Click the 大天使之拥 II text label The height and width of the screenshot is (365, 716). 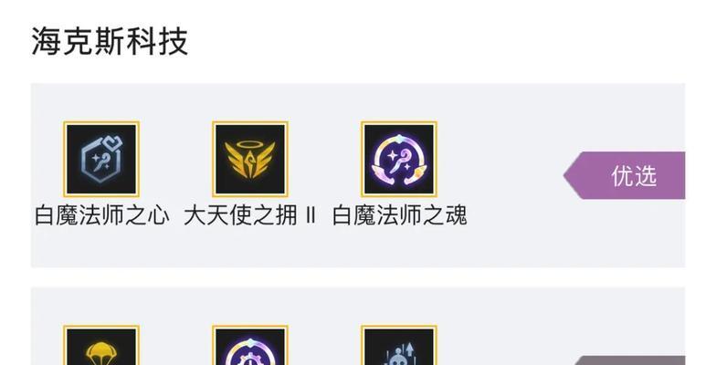click(250, 215)
